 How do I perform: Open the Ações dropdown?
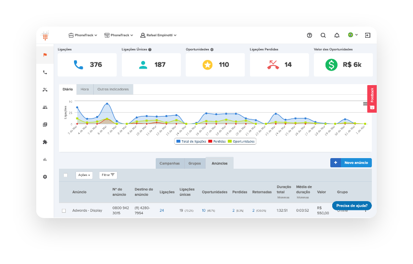tap(84, 175)
